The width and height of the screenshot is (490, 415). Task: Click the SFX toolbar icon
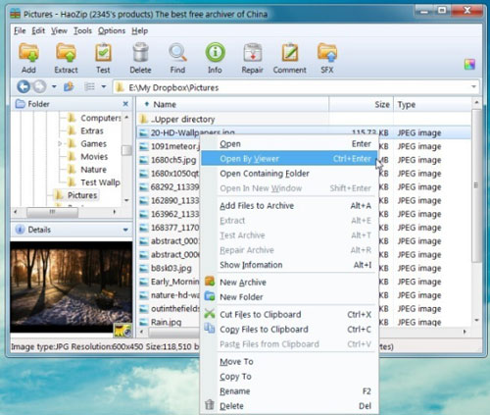[x=327, y=52]
